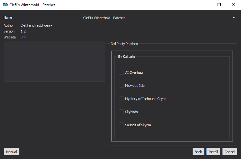Click the Sounds of Skyrim label
241x159 pixels.
tap(138, 125)
